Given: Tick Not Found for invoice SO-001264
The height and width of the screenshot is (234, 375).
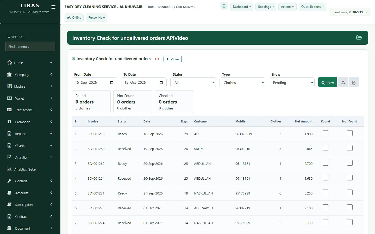Looking at the screenshot, I should pos(350,178).
